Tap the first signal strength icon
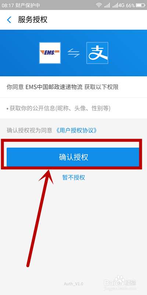The width and height of the screenshot is (147, 295). coord(107,6)
